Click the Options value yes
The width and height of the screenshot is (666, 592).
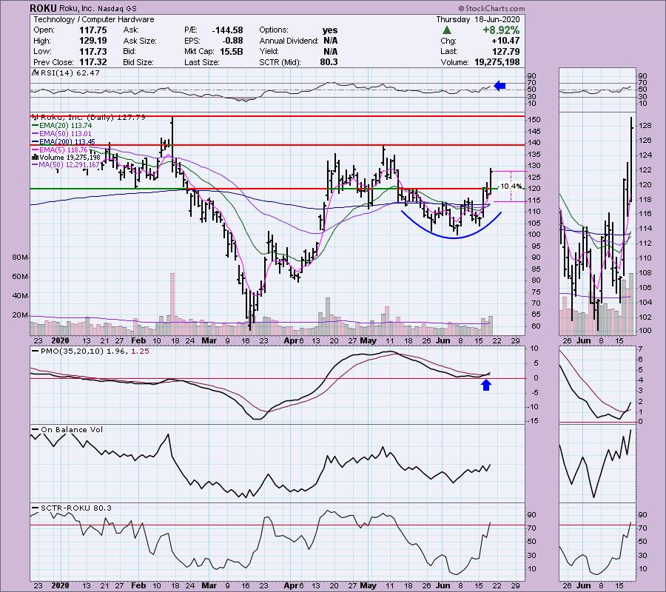coord(330,30)
